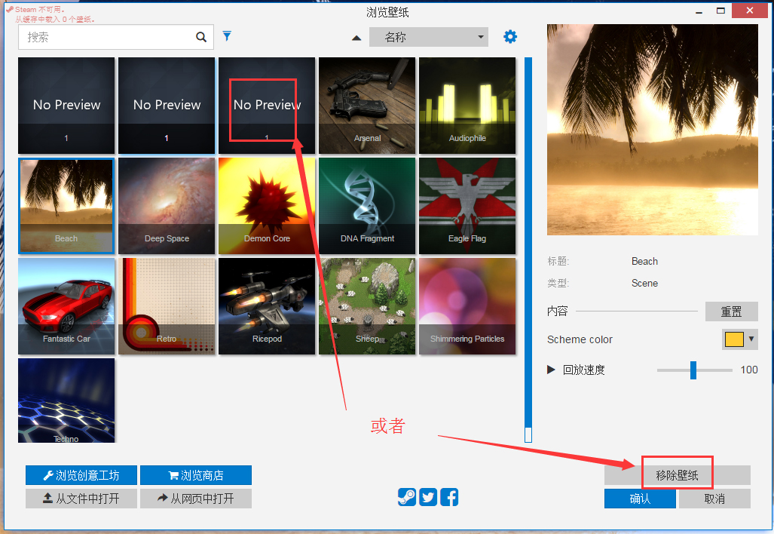Viewport: 774px width, 534px height.
Task: Click 浏览创意工坊 button
Action: coord(81,475)
